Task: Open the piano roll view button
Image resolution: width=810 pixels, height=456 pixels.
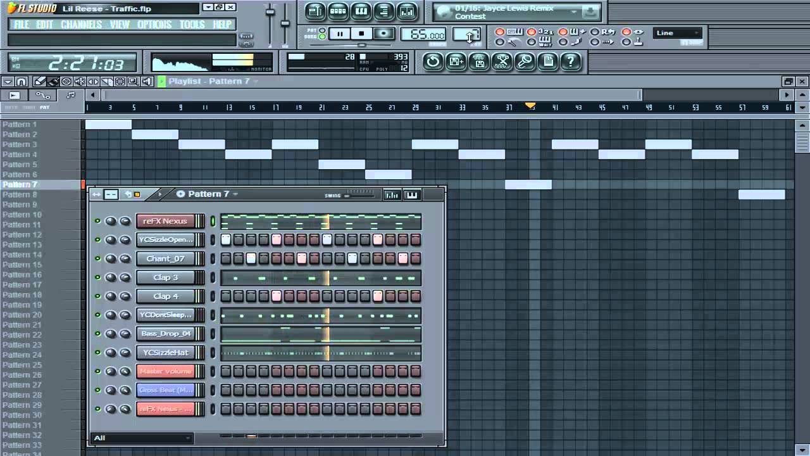Action: point(361,11)
